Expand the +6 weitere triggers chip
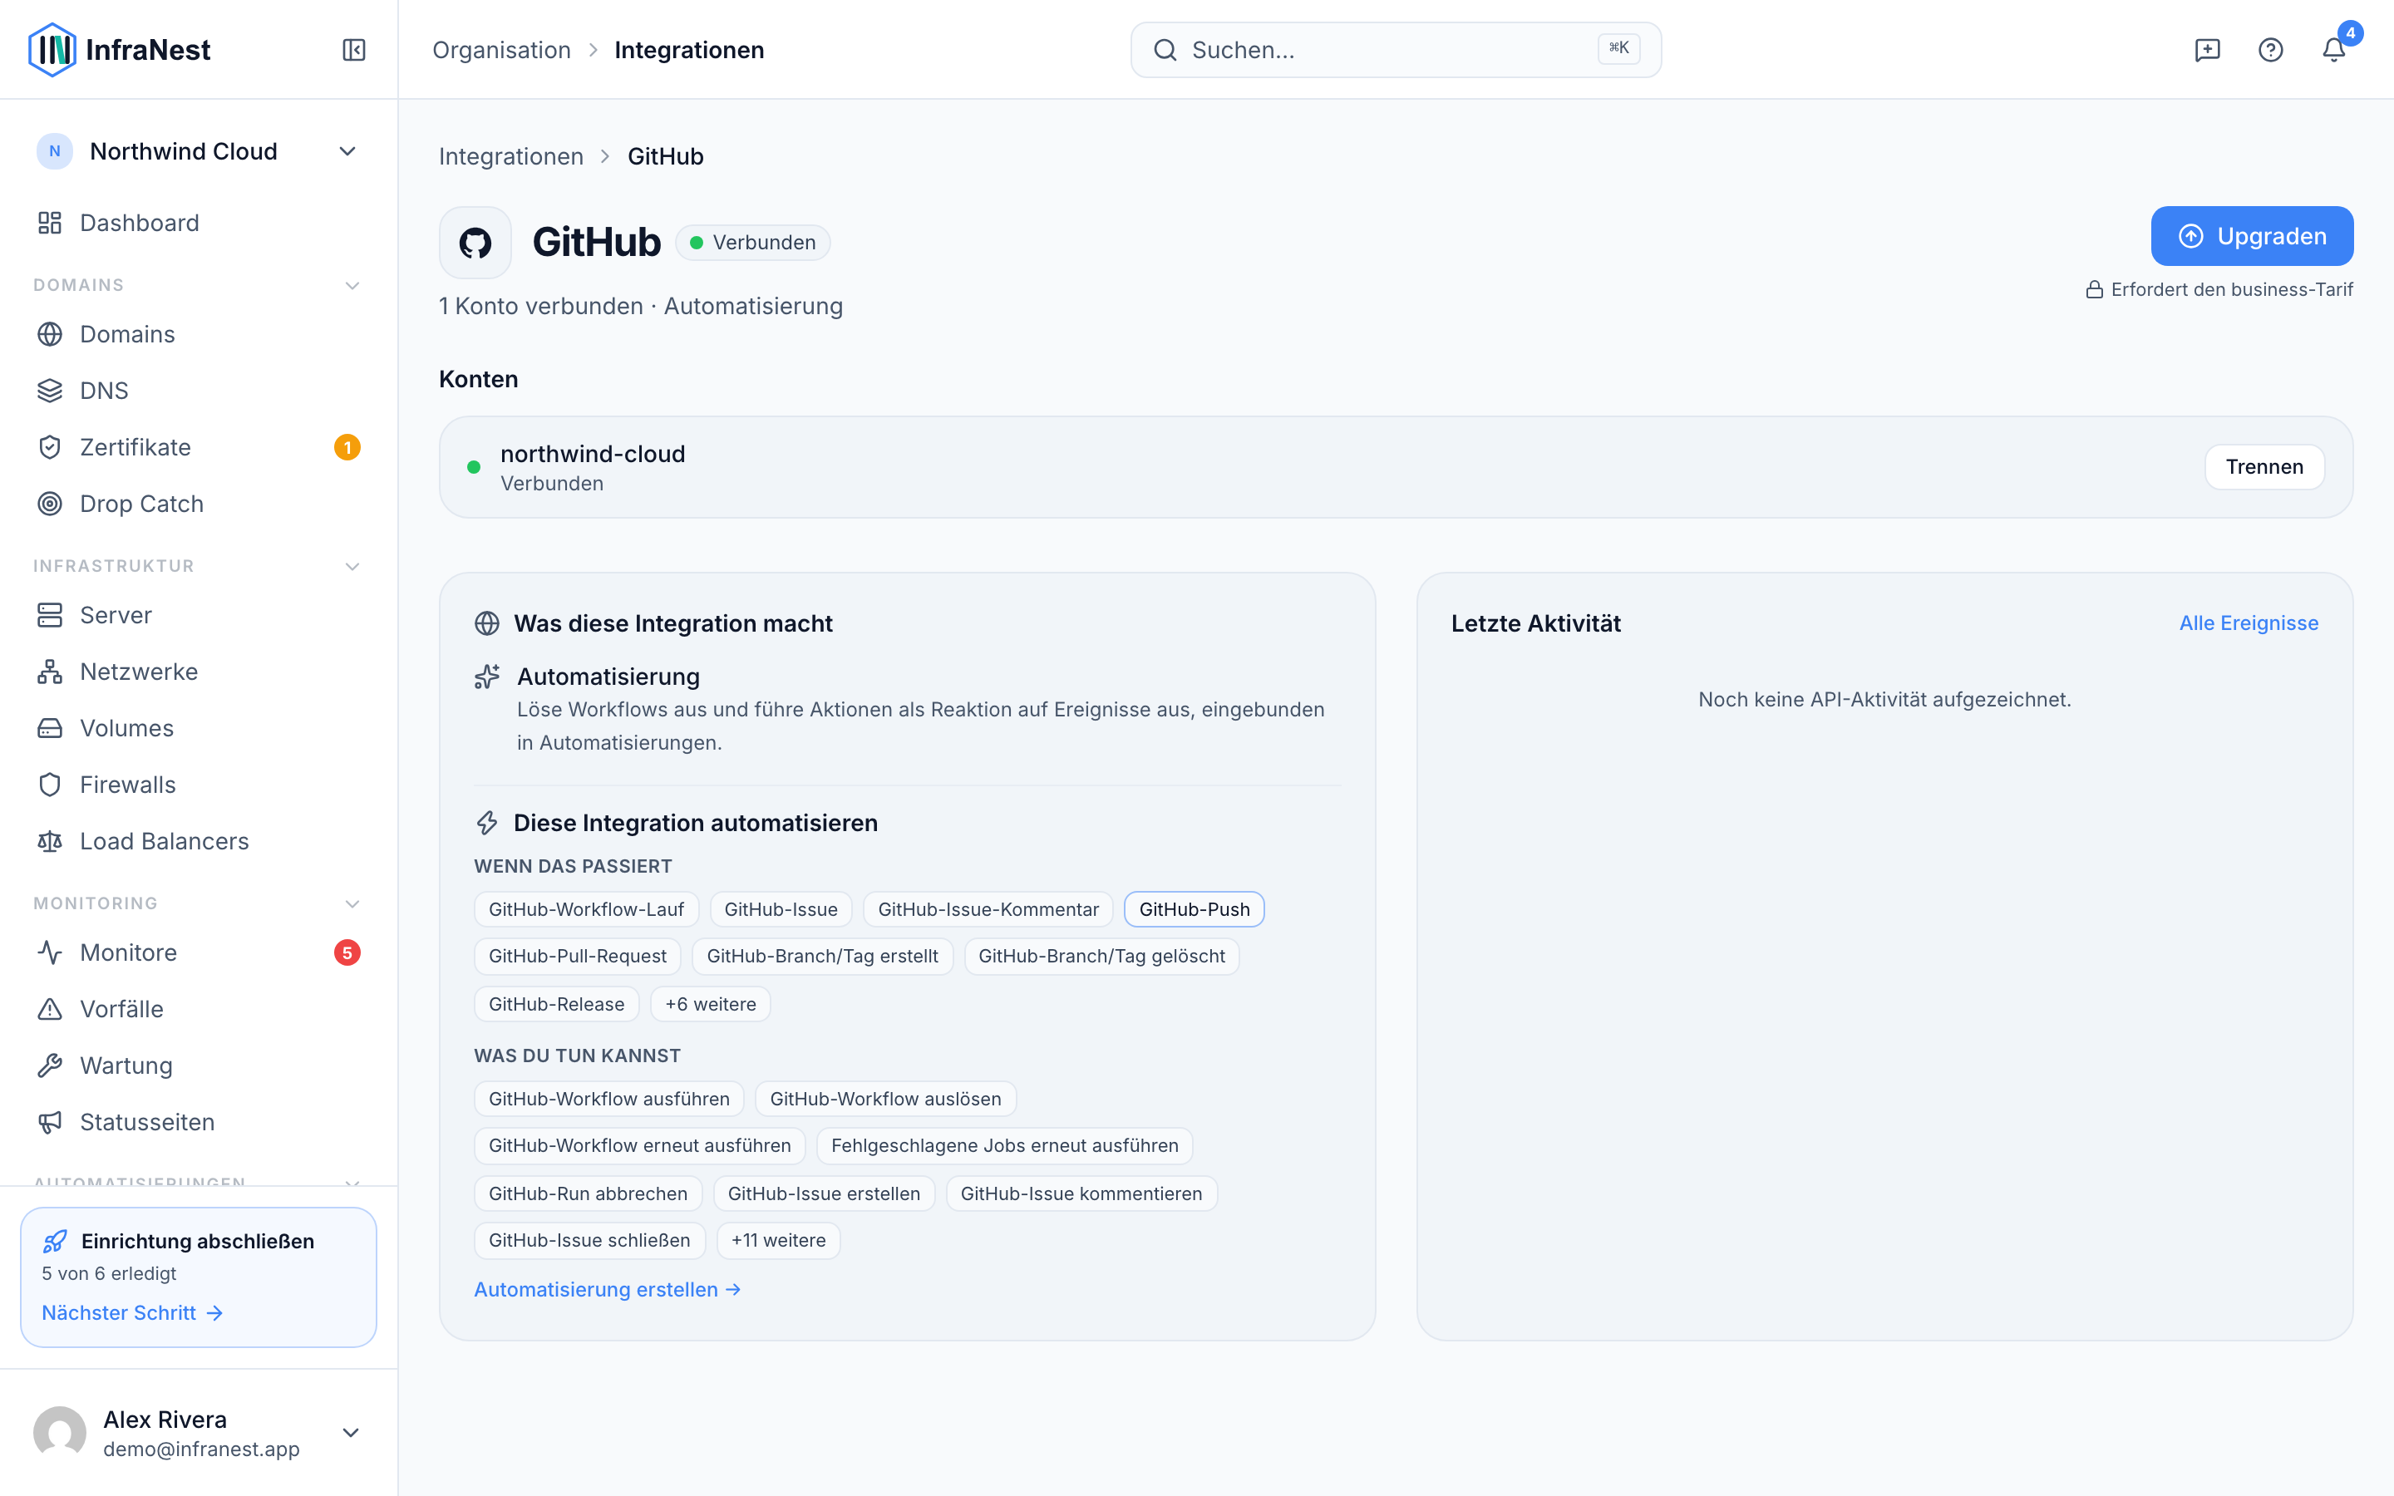2394x1496 pixels. coord(710,1004)
